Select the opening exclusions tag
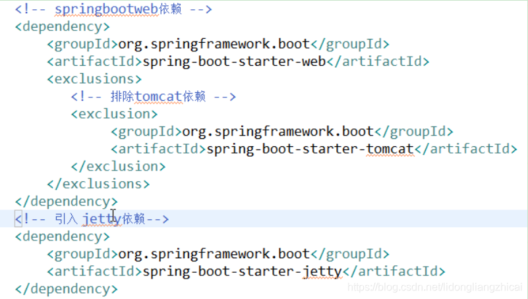This screenshot has height=299, width=528. click(94, 79)
